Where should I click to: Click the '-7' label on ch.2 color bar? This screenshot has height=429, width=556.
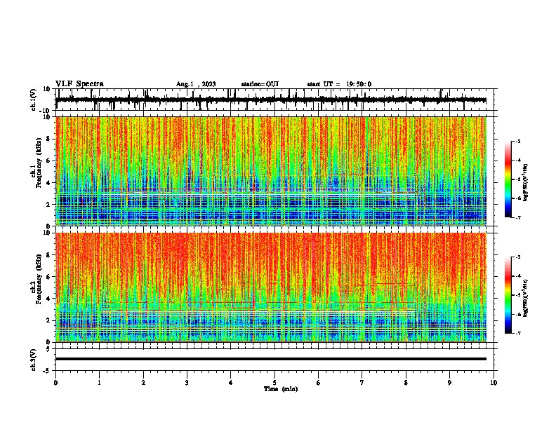click(x=518, y=333)
